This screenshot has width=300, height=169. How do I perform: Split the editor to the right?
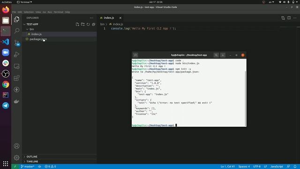pyautogui.click(x=289, y=18)
